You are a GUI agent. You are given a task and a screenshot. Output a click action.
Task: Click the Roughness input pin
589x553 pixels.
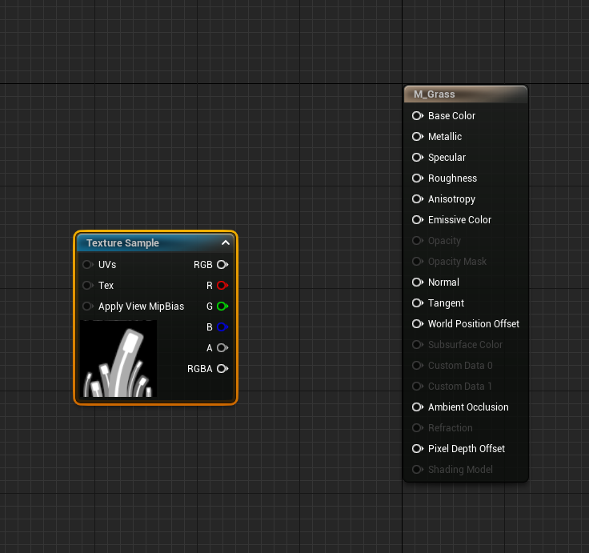point(417,178)
